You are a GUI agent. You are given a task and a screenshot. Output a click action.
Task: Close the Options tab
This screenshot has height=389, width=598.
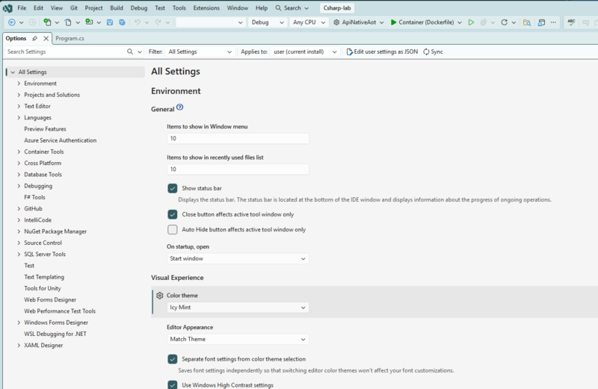[x=46, y=39]
